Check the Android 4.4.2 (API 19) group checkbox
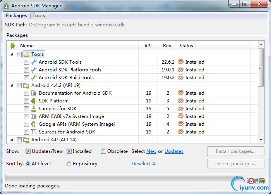Viewport: 271px width, 194px height. pos(19,86)
